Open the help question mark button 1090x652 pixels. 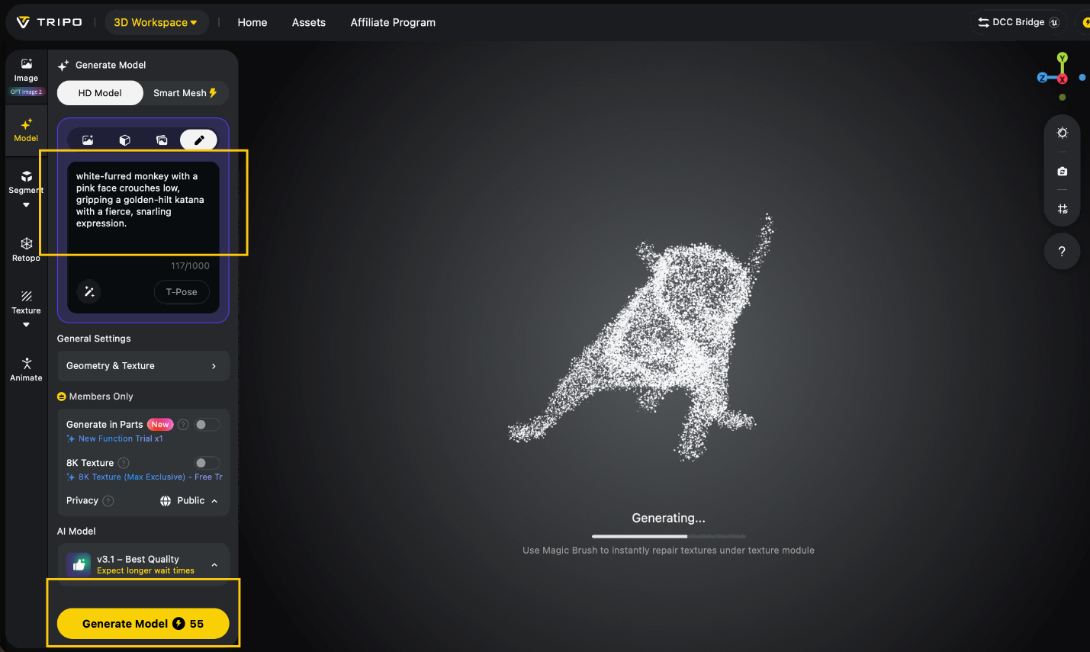[1062, 251]
